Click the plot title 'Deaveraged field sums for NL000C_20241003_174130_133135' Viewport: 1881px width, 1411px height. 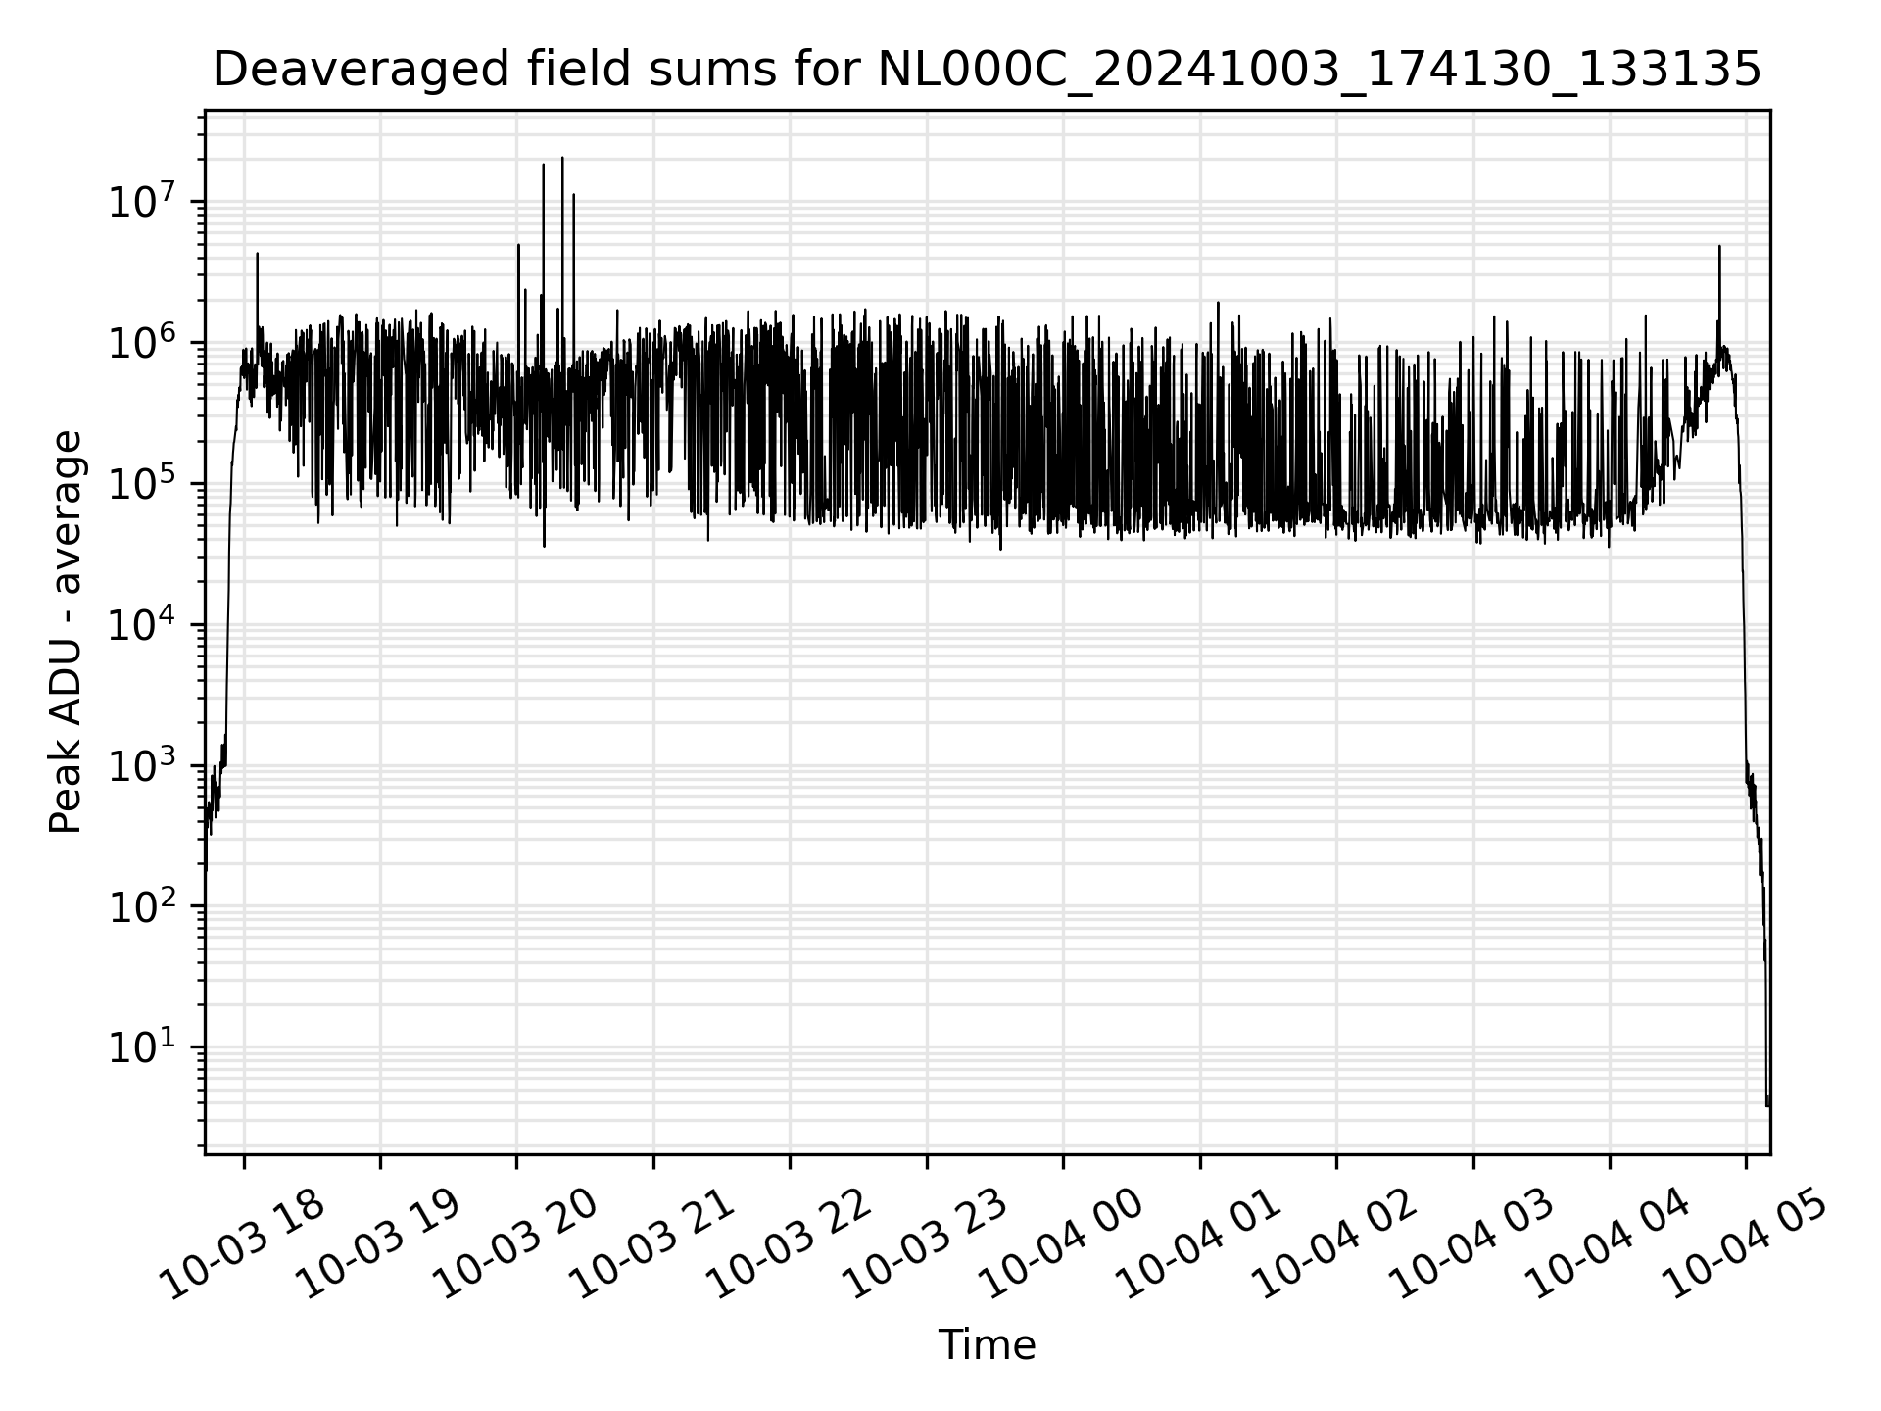pyautogui.click(x=987, y=69)
